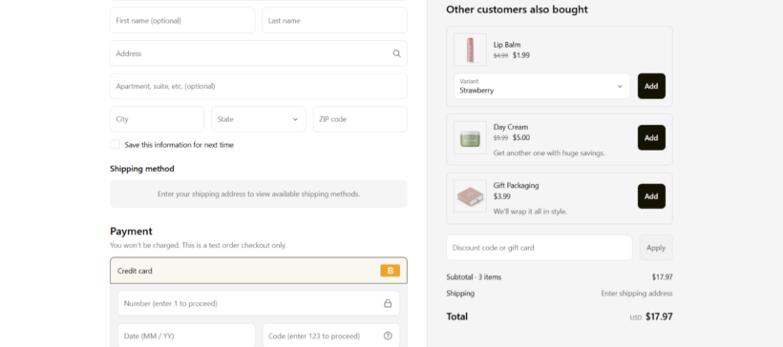Focus the Address input field
The height and width of the screenshot is (347, 783).
coord(258,53)
